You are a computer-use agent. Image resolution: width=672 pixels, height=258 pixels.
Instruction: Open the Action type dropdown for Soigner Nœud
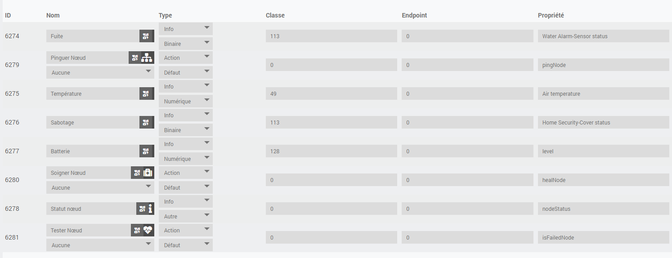point(186,173)
